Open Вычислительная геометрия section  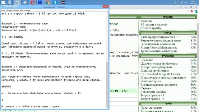(x=159, y=85)
